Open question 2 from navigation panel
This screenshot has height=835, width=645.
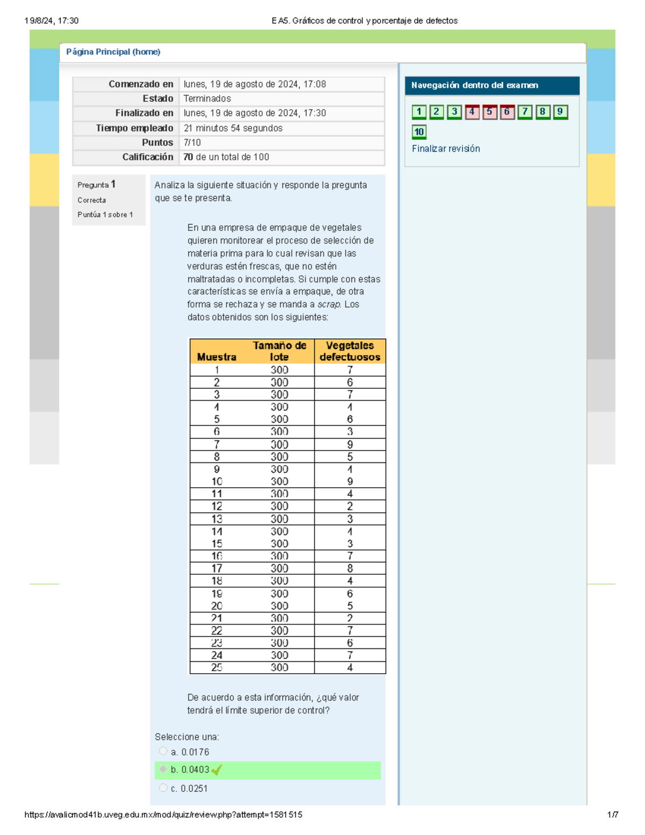point(436,111)
